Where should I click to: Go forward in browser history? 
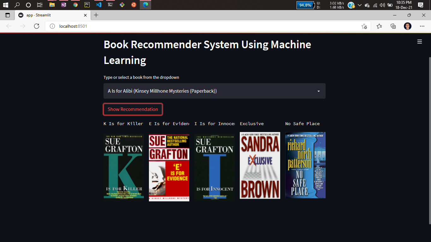click(x=23, y=26)
